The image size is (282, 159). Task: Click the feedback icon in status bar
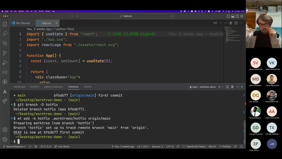235,146
